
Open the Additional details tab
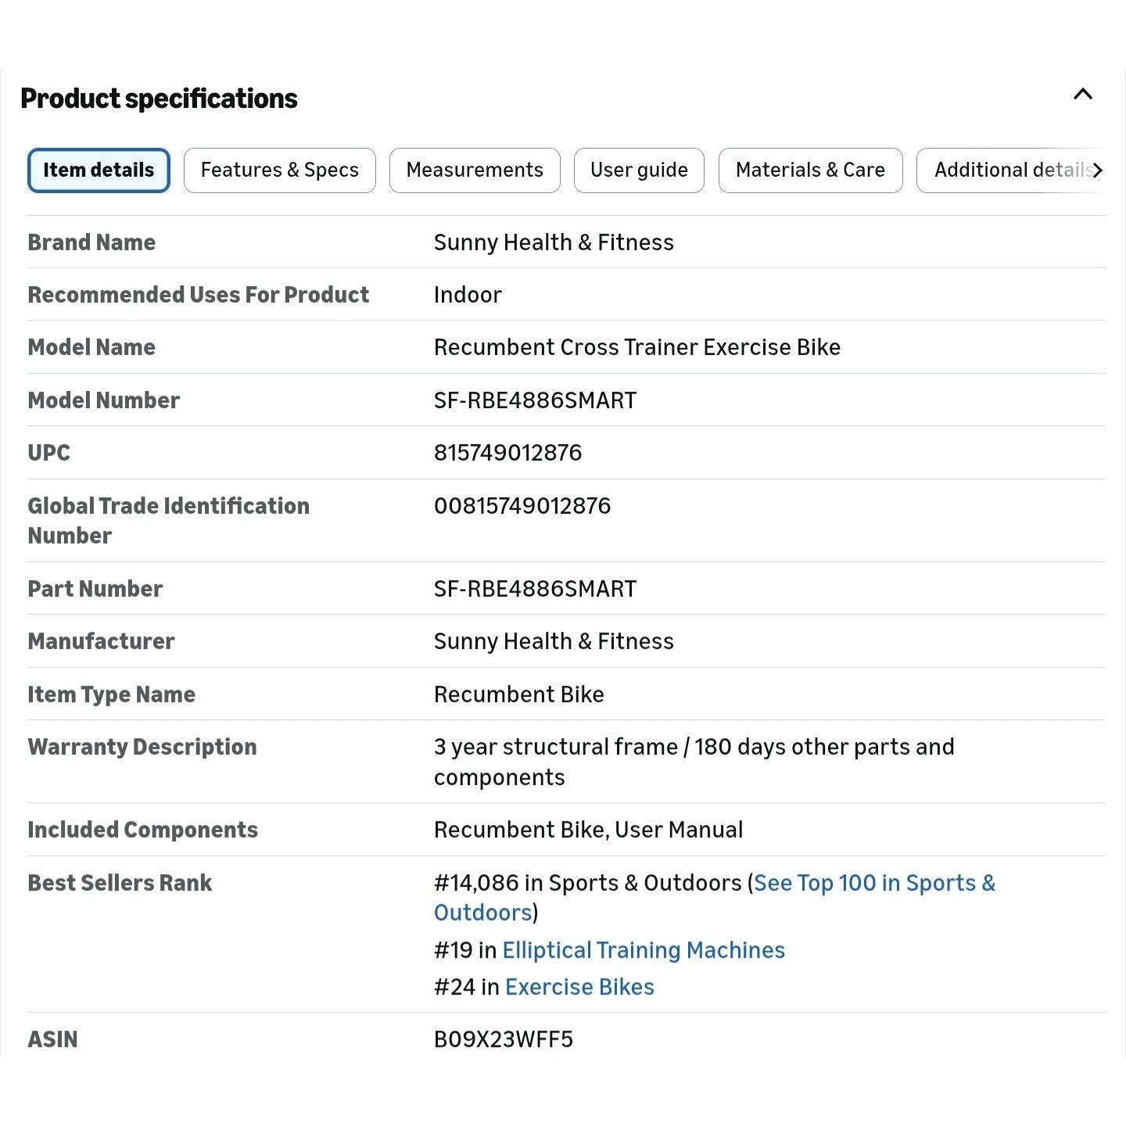[x=1010, y=170]
